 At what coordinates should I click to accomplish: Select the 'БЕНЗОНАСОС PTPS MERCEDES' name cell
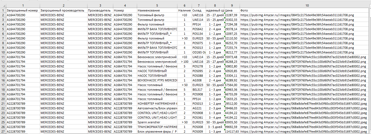pyautogui.click(x=157, y=80)
